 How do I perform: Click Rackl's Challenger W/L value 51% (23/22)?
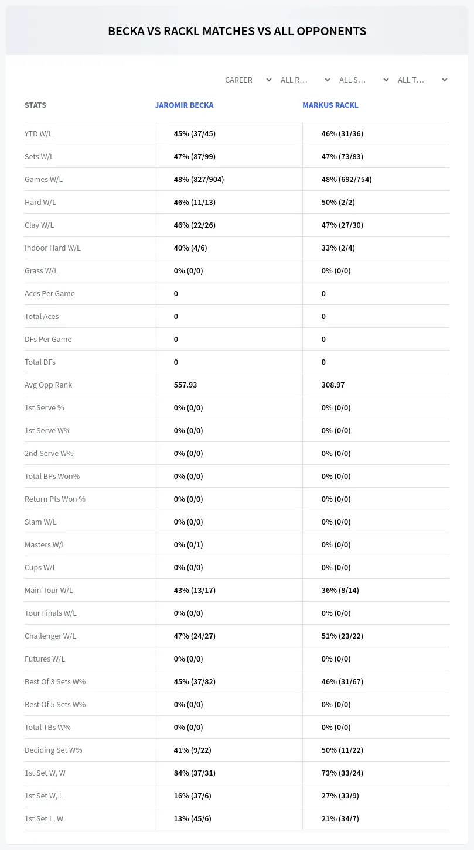(x=342, y=636)
